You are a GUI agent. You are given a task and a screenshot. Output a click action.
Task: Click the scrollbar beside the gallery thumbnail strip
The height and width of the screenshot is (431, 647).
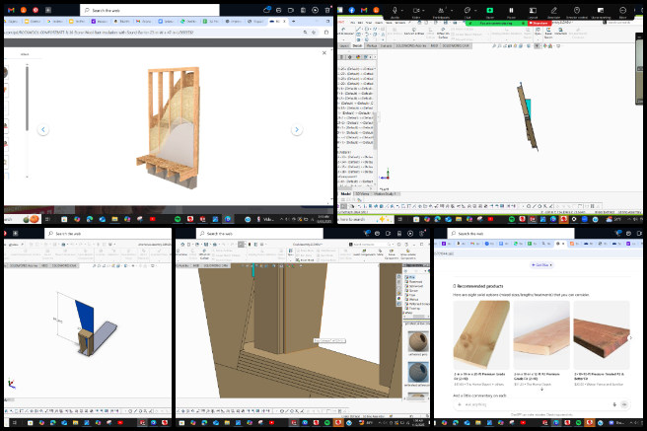coord(26,99)
